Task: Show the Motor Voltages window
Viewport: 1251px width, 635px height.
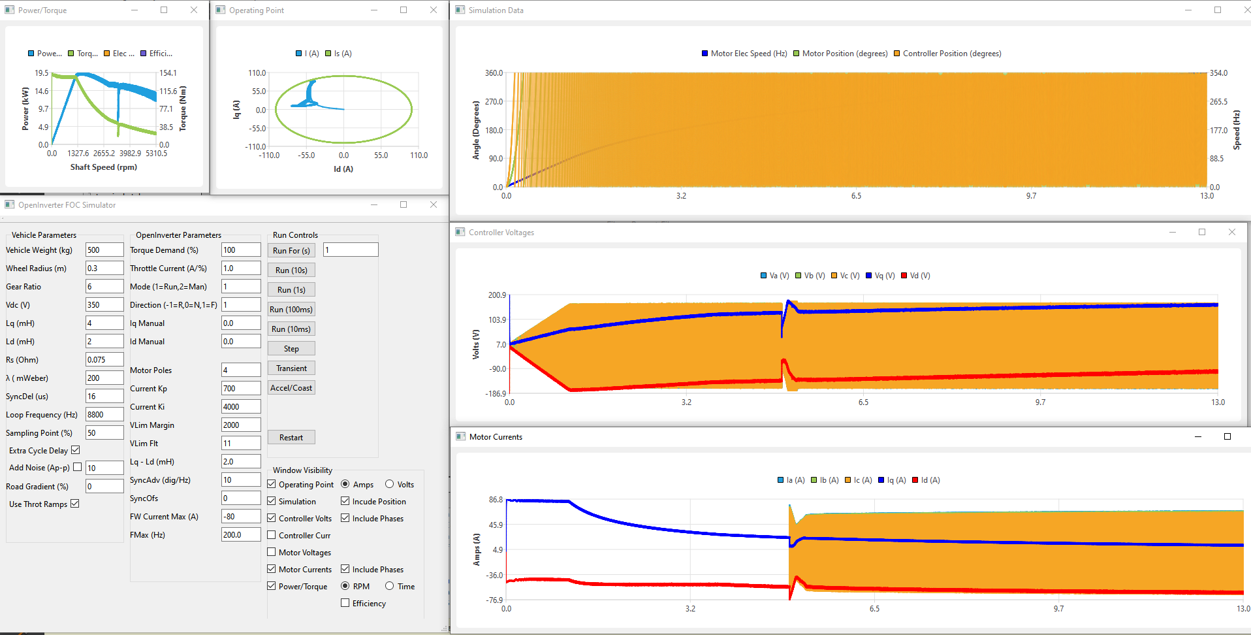Action: coord(272,552)
